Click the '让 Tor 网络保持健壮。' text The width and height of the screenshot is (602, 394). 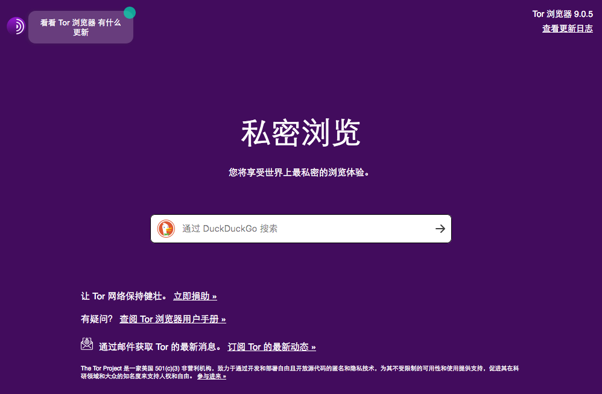point(124,296)
